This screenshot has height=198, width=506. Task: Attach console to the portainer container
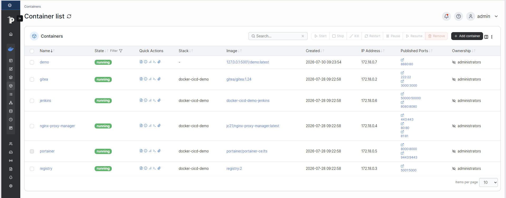click(x=159, y=151)
